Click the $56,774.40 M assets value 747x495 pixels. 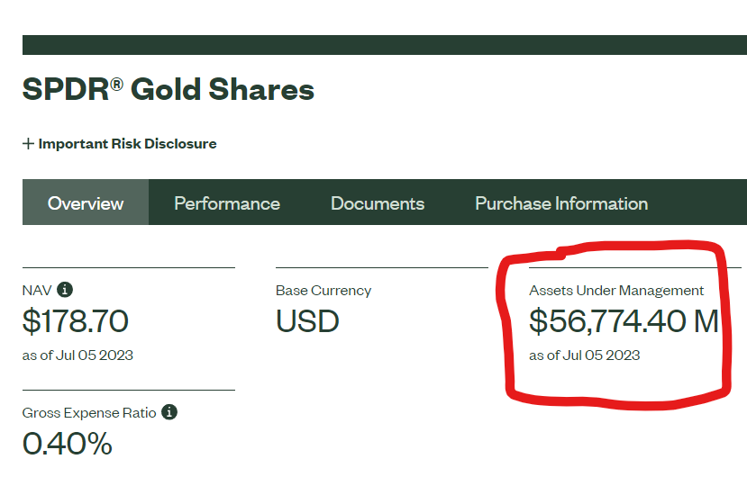point(624,321)
